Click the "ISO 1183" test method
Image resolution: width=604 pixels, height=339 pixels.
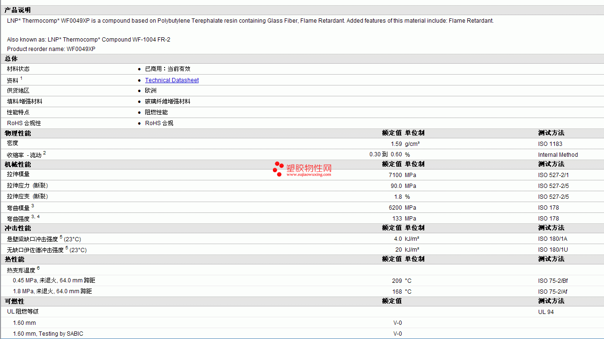pos(550,144)
